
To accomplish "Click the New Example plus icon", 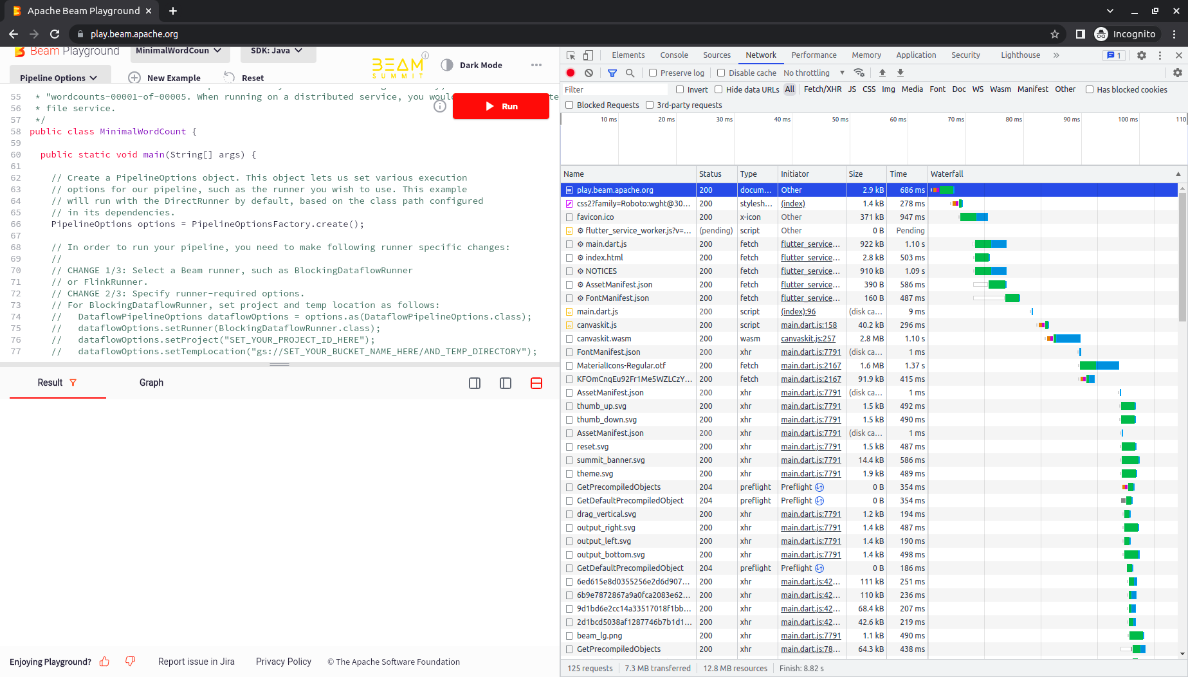I will 134,77.
